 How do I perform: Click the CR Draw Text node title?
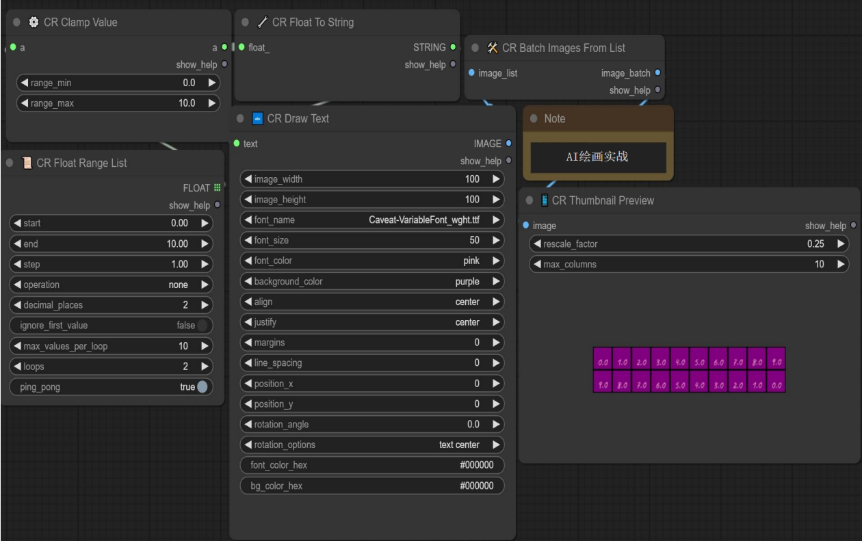(298, 119)
